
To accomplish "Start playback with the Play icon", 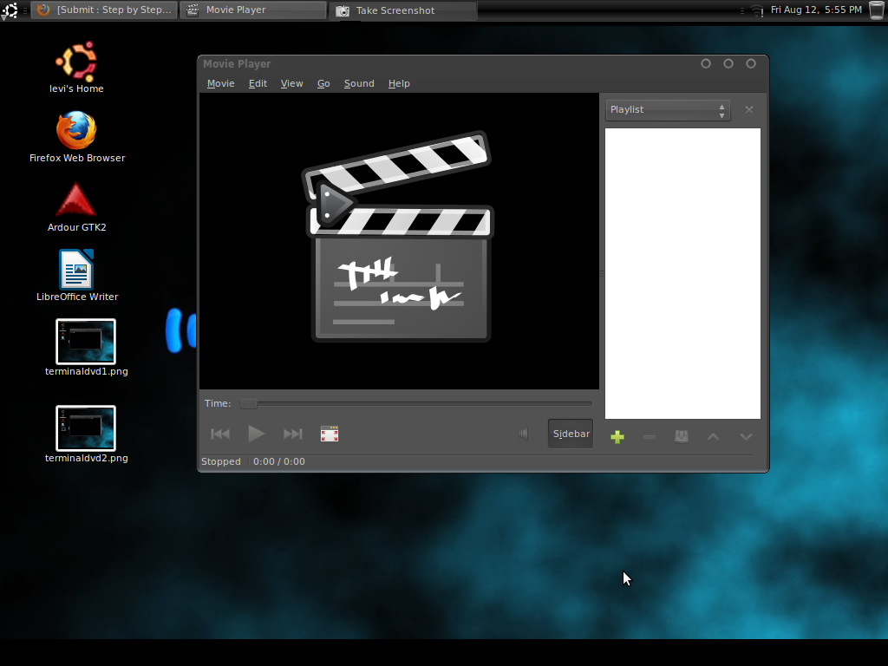I will (256, 434).
